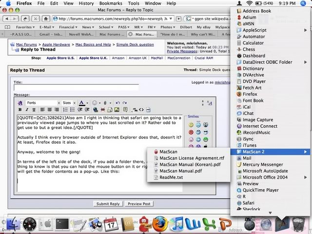Toggle italic formatting in message editor

point(27,110)
